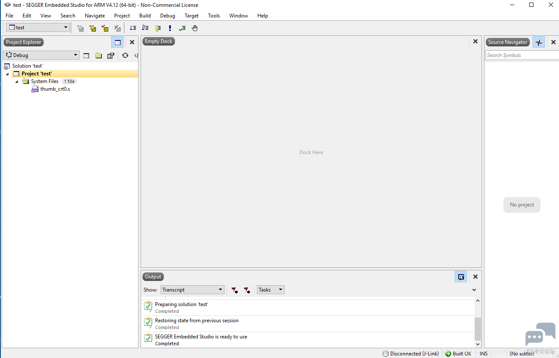
Task: Open the Build menu
Action: click(x=145, y=16)
